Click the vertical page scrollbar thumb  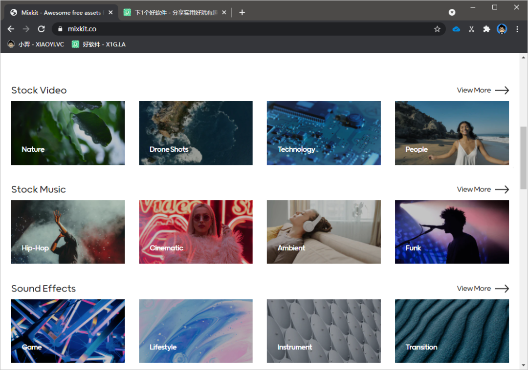(523, 158)
